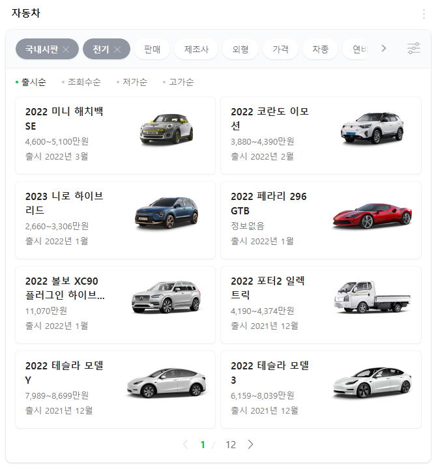
Task: Remove the 전기 filter via its X
Action: point(117,50)
